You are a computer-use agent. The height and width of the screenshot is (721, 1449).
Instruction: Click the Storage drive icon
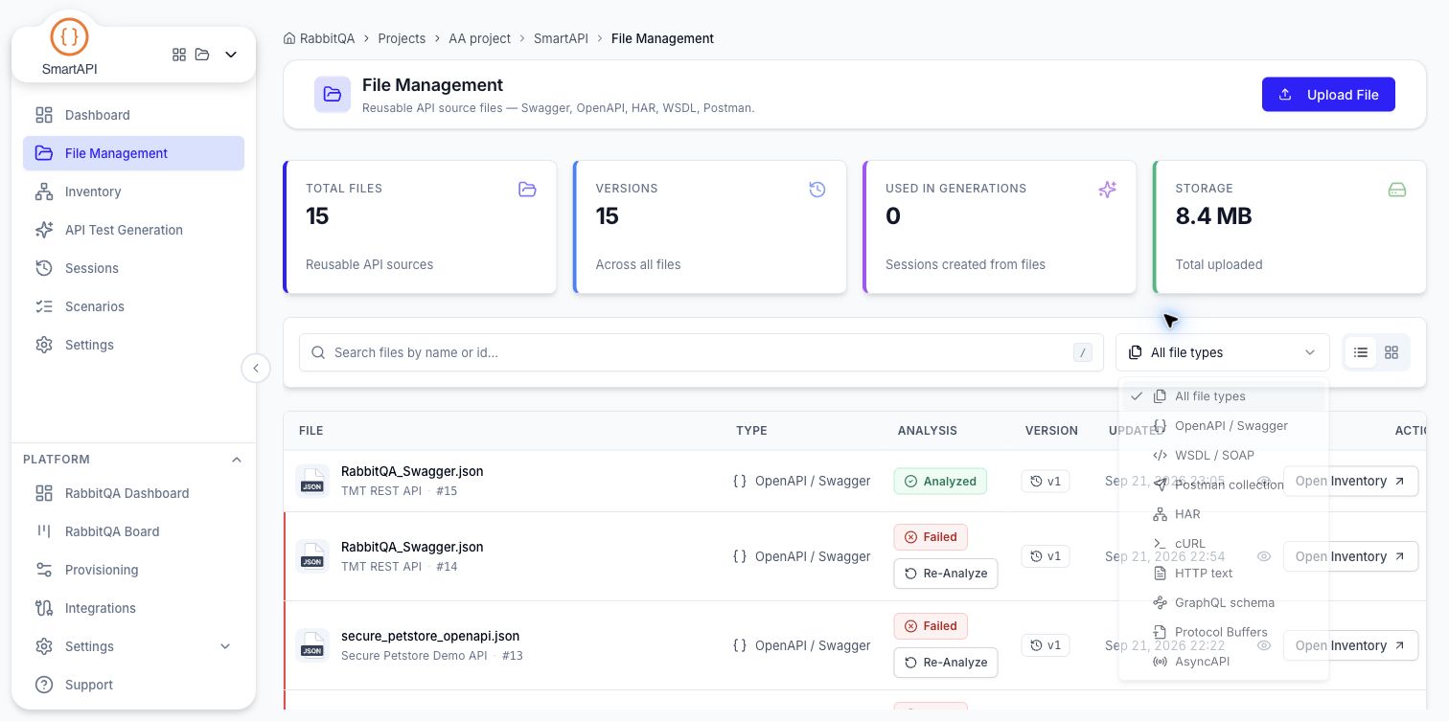click(x=1397, y=190)
